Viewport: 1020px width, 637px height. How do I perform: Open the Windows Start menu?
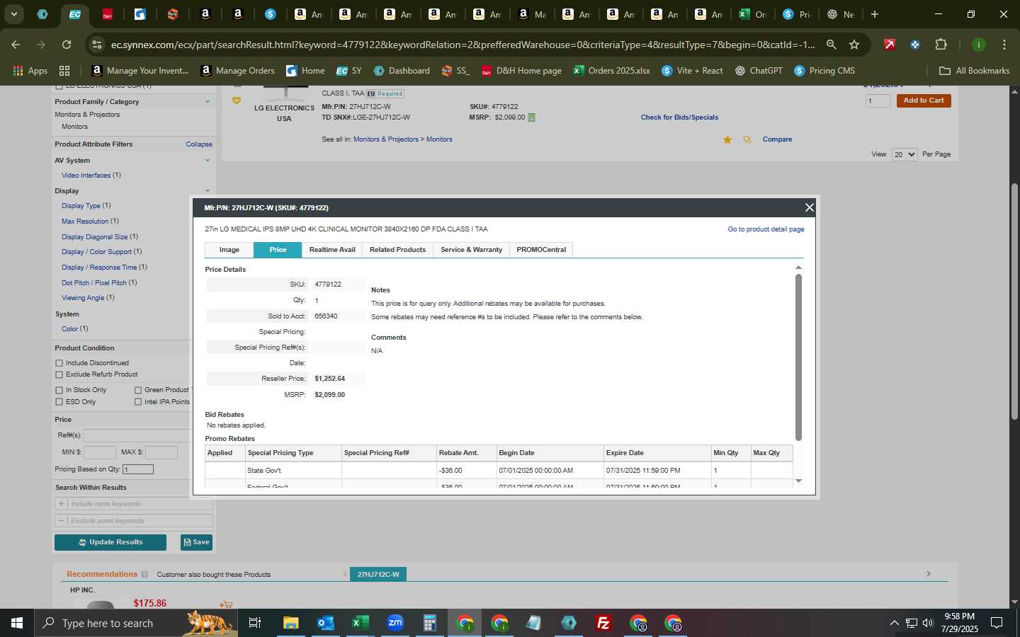click(x=17, y=623)
